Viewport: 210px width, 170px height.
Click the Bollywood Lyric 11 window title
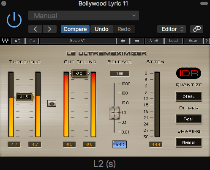pyautogui.click(x=103, y=3)
